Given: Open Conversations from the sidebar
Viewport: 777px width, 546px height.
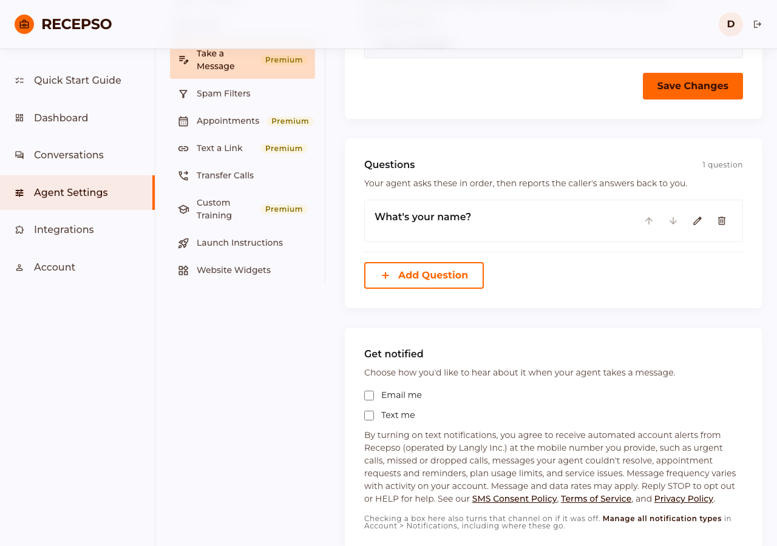Looking at the screenshot, I should coord(77,155).
